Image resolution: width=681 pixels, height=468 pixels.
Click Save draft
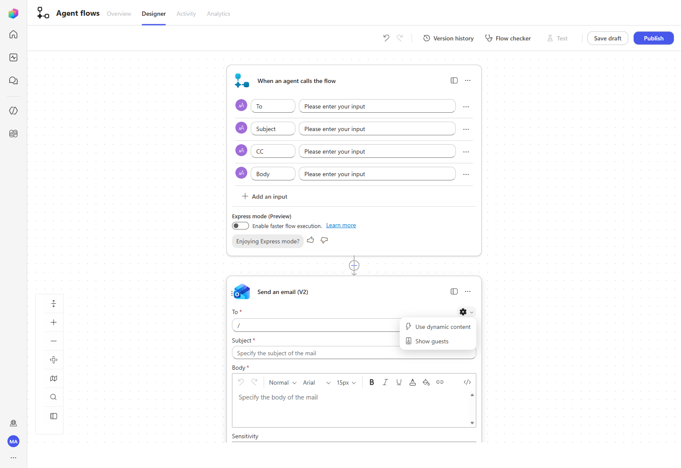pos(607,38)
